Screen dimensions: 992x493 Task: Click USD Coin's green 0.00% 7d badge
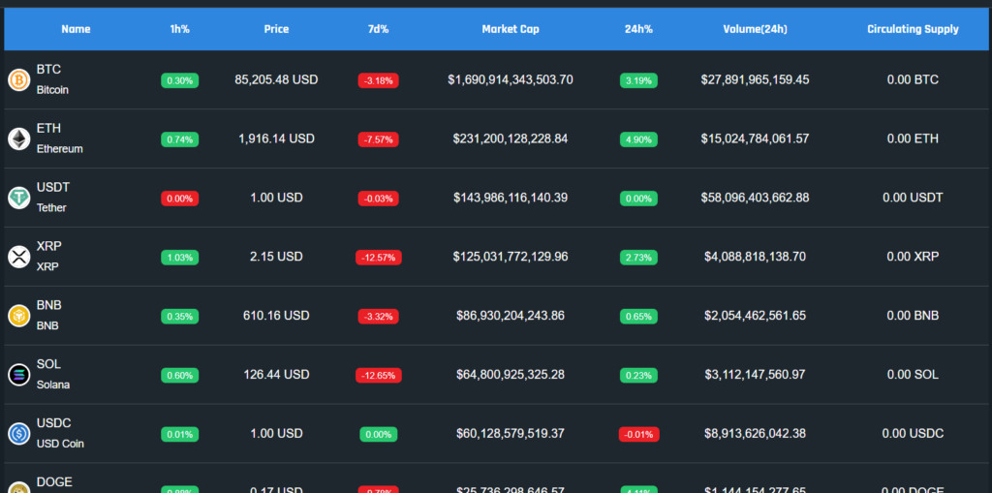tap(379, 434)
